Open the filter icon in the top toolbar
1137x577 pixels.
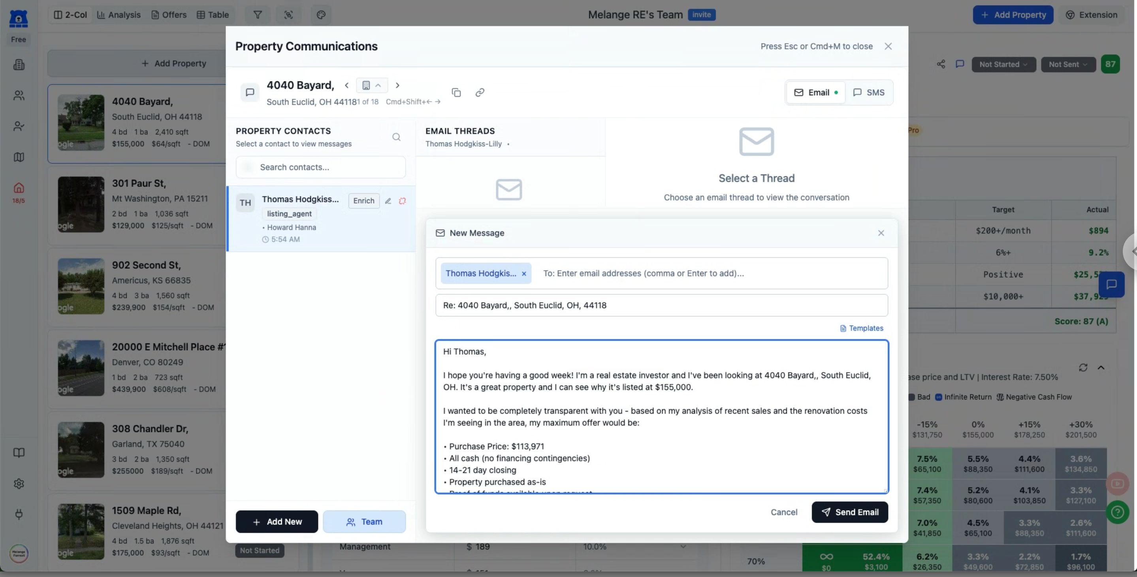pyautogui.click(x=257, y=15)
